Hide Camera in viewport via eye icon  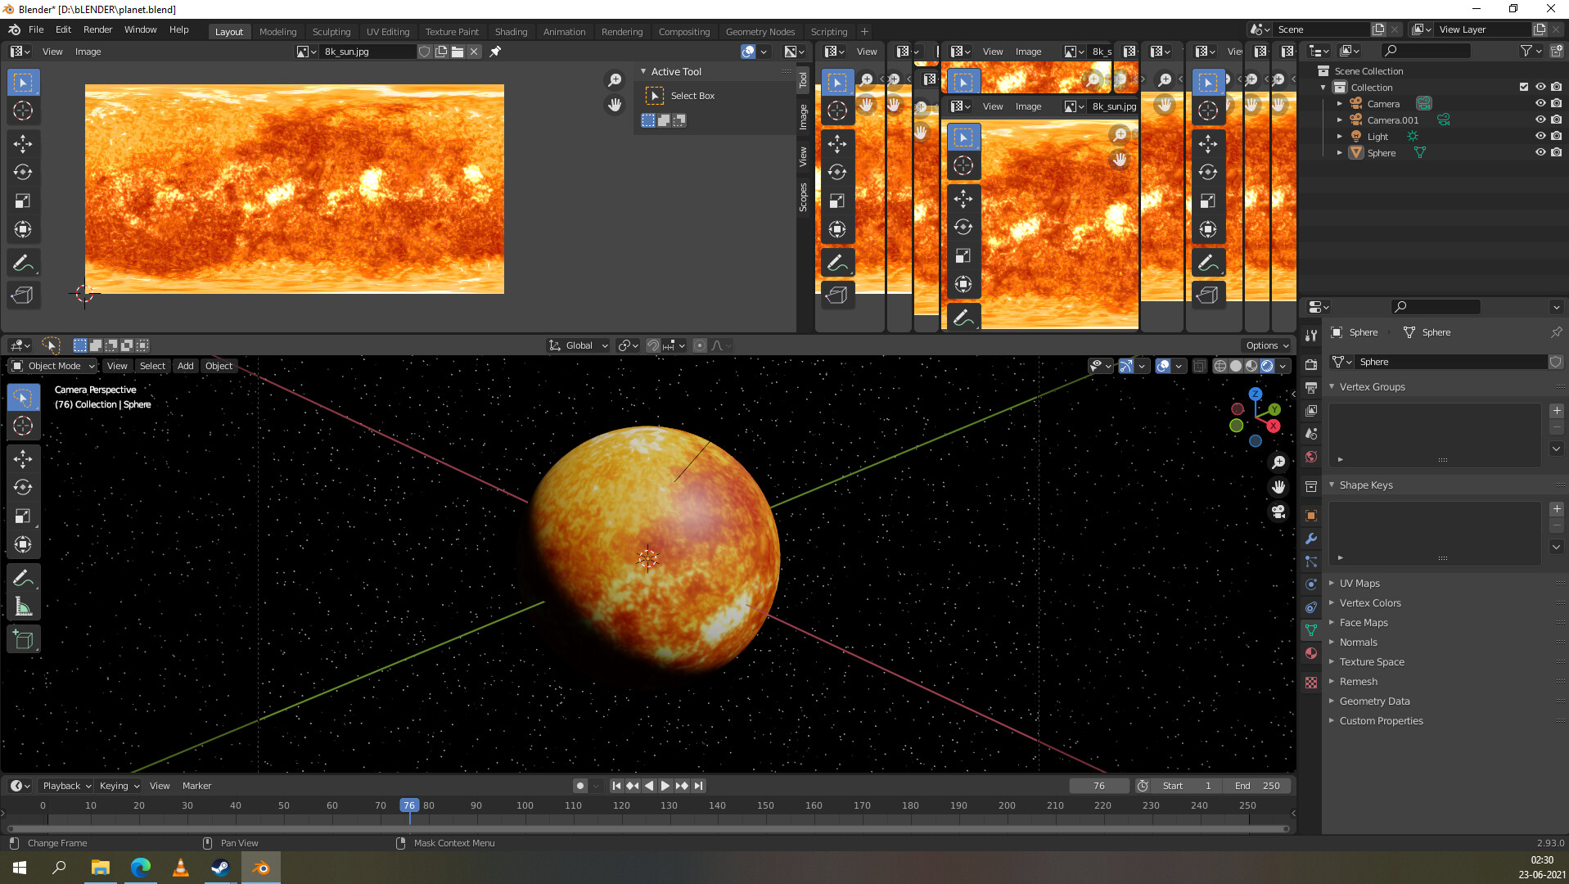(x=1540, y=103)
